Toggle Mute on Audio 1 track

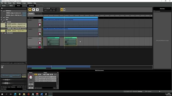[40, 22]
